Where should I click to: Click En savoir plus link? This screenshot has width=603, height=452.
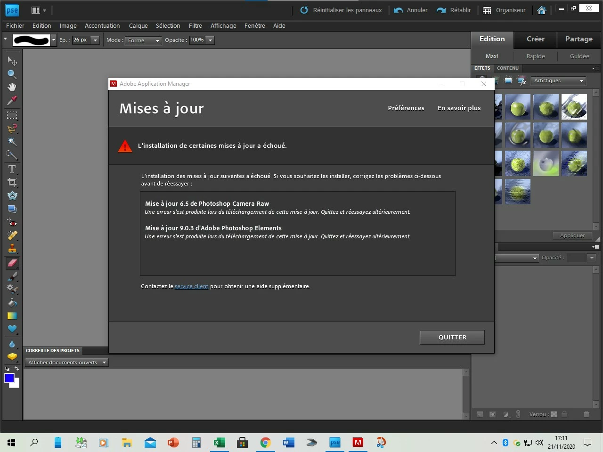(x=459, y=108)
